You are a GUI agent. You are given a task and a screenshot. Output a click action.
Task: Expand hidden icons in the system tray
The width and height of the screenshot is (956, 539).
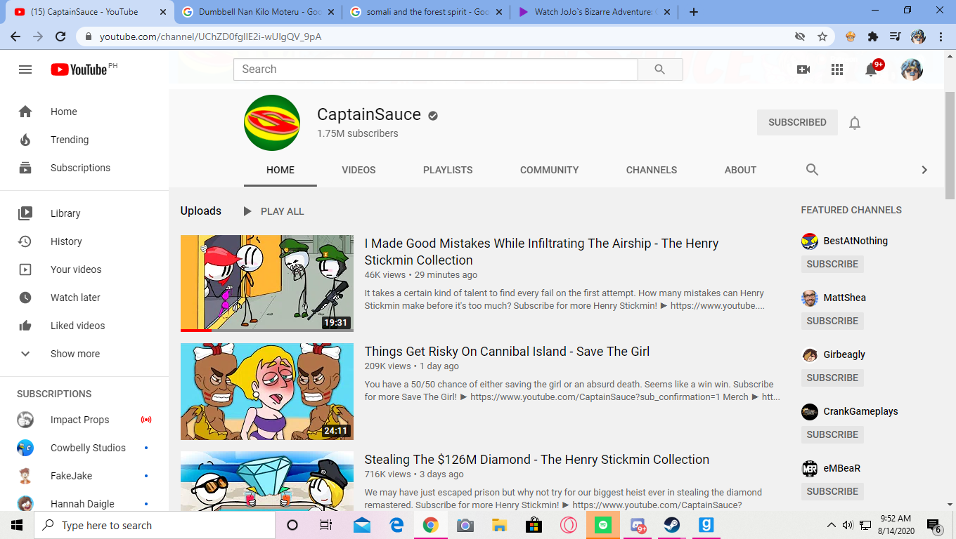830,524
